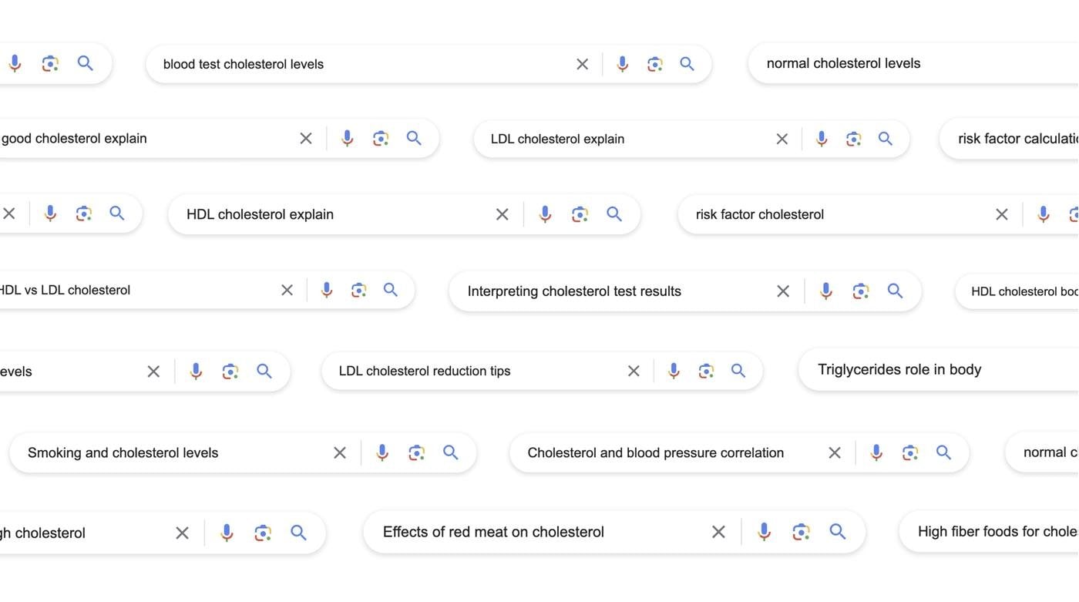Open Lens camera in 'Smoking and cholesterol levels' bar
The height and width of the screenshot is (602, 1079).
(417, 452)
